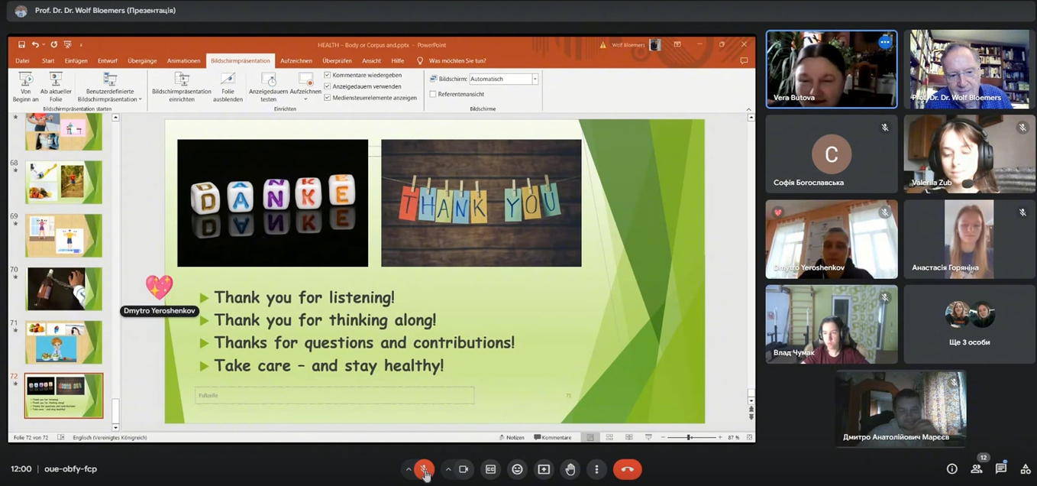Switch to the 'Entwurf' ribbon tab
Screen dimensions: 1037x486
[x=108, y=61]
